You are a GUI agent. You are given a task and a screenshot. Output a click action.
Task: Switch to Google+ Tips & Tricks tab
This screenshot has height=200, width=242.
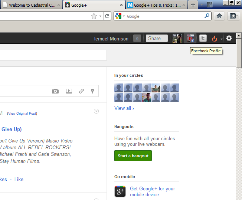pyautogui.click(x=157, y=5)
